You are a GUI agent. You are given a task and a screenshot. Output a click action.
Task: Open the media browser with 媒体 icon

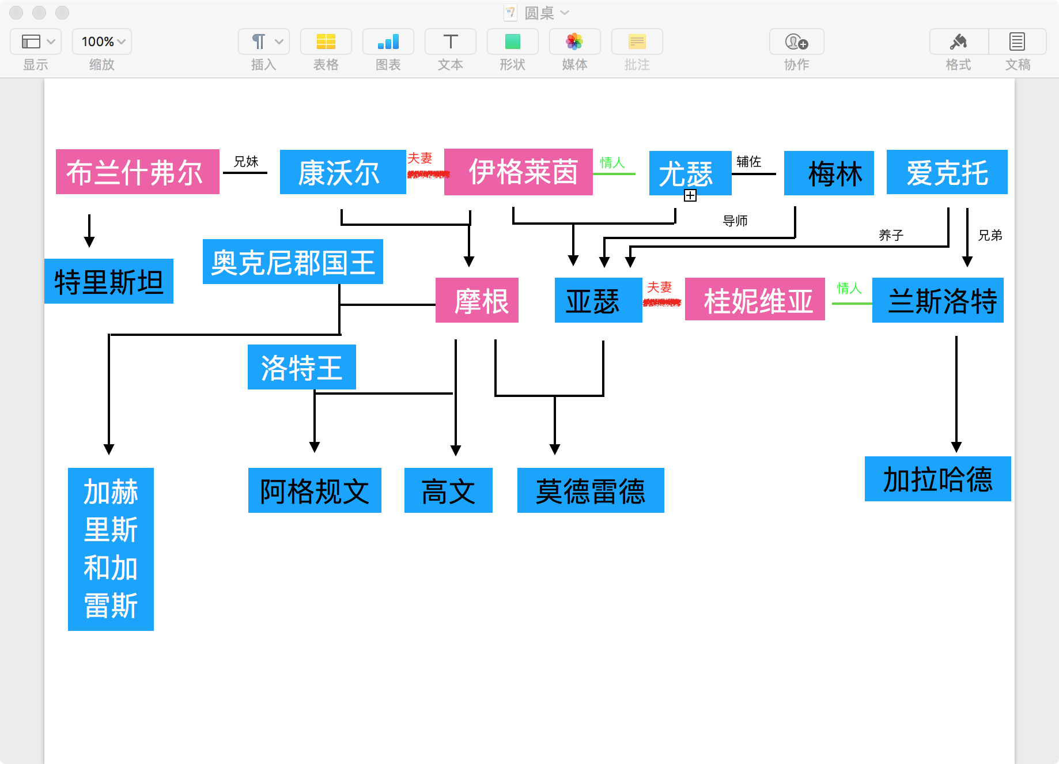click(x=574, y=41)
